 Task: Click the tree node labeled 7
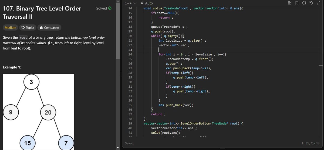click(x=66, y=143)
